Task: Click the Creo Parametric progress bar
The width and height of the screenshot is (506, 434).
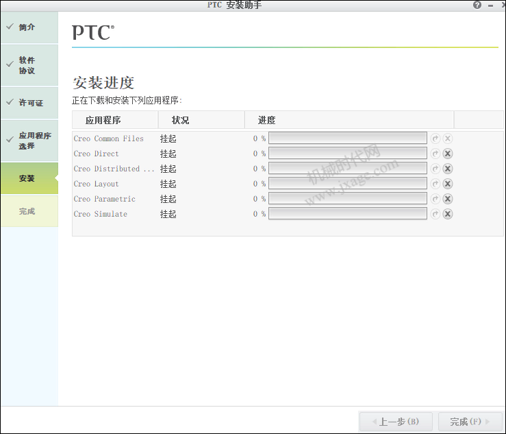Action: 348,198
